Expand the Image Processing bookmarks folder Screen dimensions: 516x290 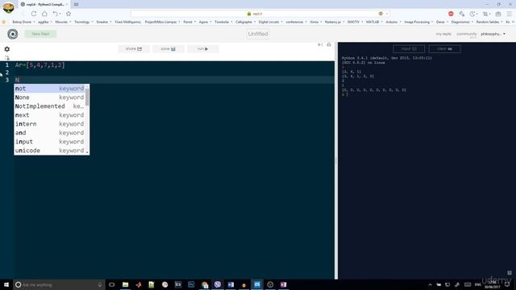[418, 22]
